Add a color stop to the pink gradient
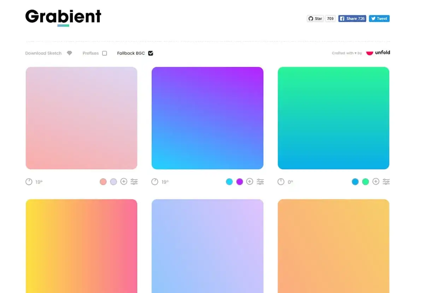The width and height of the screenshot is (424, 293). coord(124,181)
